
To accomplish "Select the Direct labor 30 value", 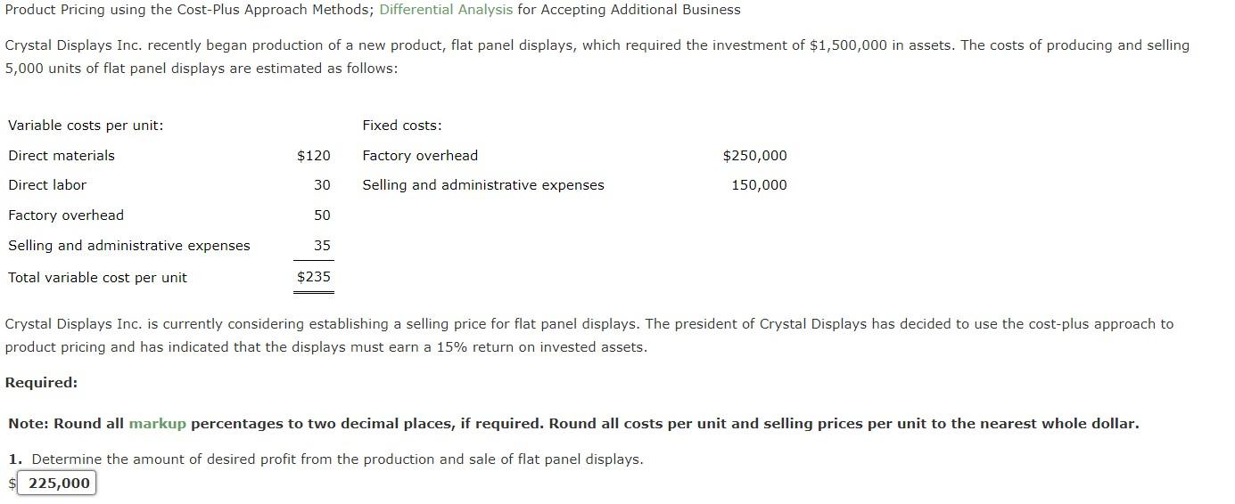I will (322, 185).
